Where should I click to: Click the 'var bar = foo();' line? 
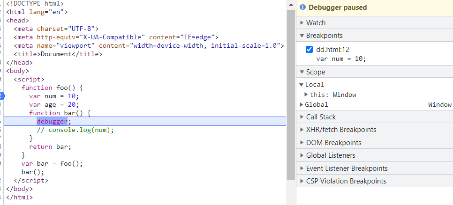click(x=52, y=163)
